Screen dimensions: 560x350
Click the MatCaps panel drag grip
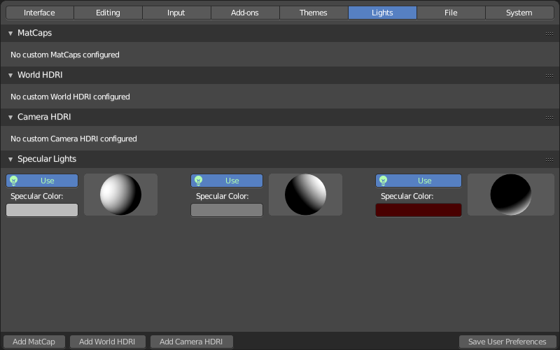pyautogui.click(x=549, y=34)
